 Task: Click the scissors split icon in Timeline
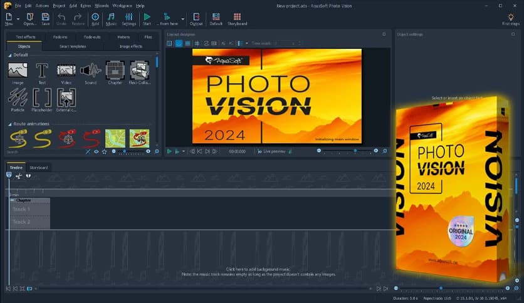point(19,176)
